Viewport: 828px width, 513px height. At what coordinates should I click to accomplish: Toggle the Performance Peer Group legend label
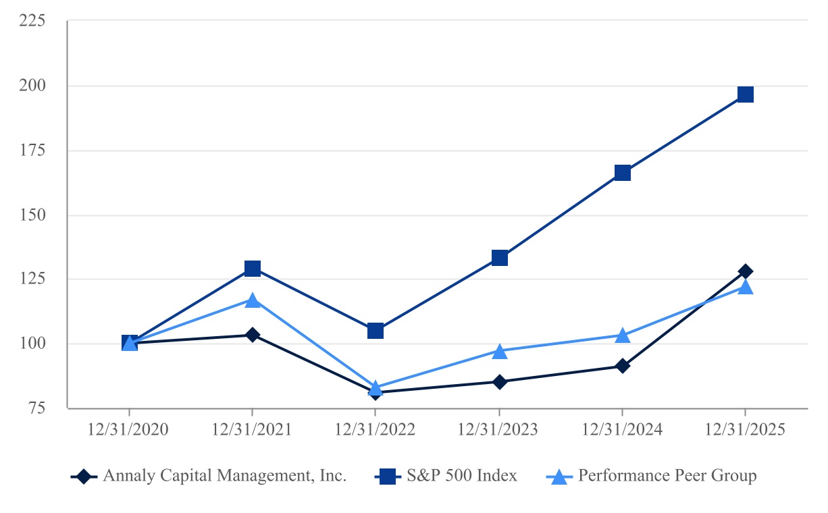667,476
